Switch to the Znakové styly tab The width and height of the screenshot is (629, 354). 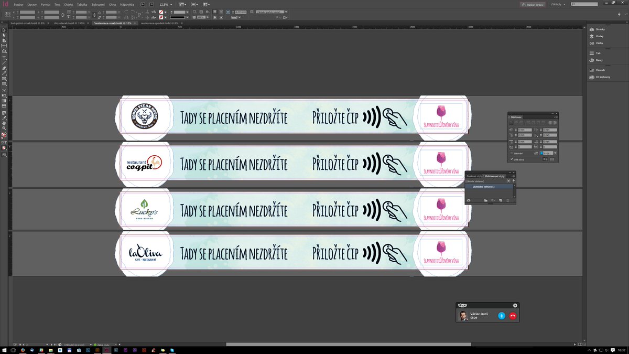pos(475,176)
